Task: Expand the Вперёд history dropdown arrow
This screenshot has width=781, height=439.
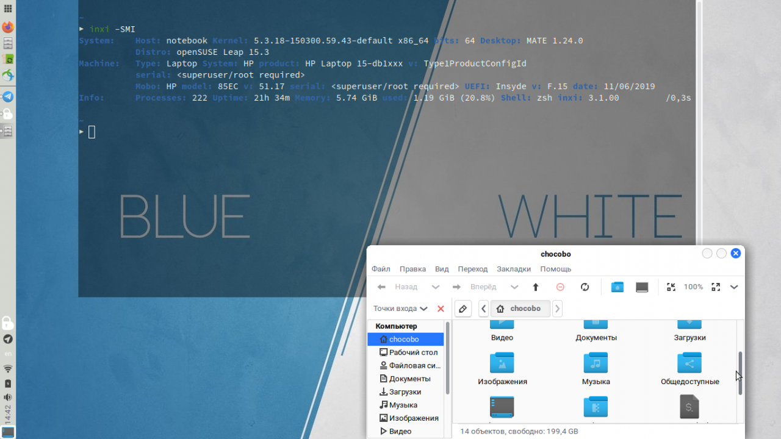Action: 514,287
